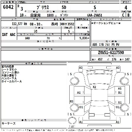Click the height dimension 147
The height and width of the screenshot is (132, 132).
(x=127, y=59)
